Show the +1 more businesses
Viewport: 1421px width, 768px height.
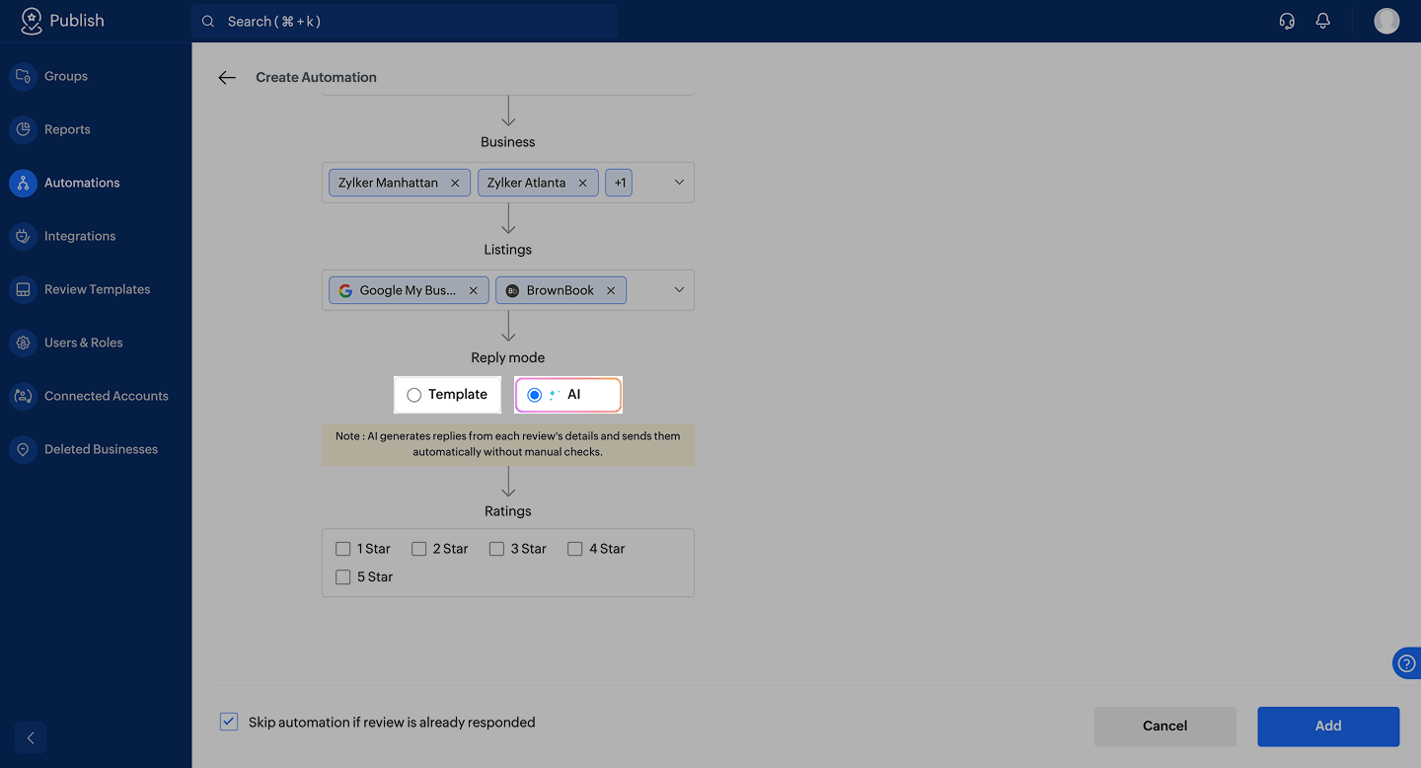tap(619, 183)
